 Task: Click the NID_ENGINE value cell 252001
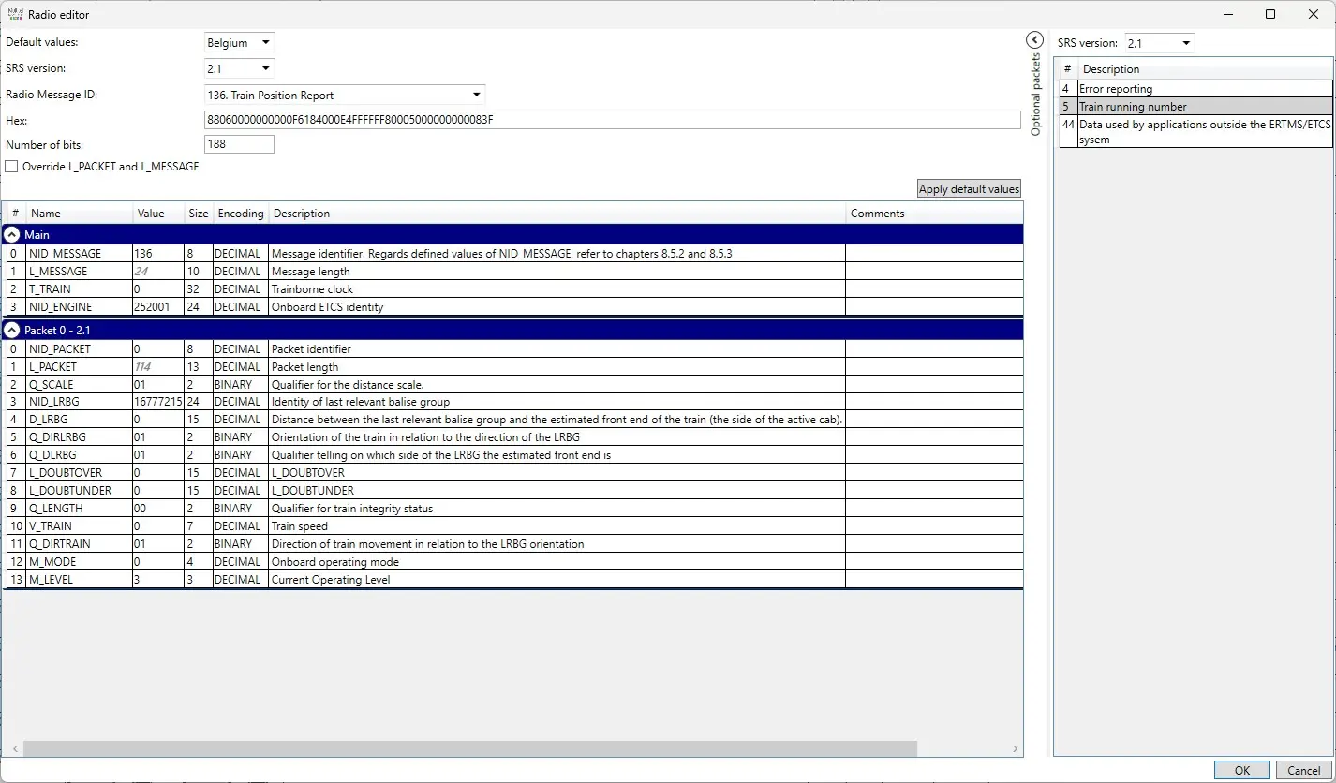[x=158, y=307]
